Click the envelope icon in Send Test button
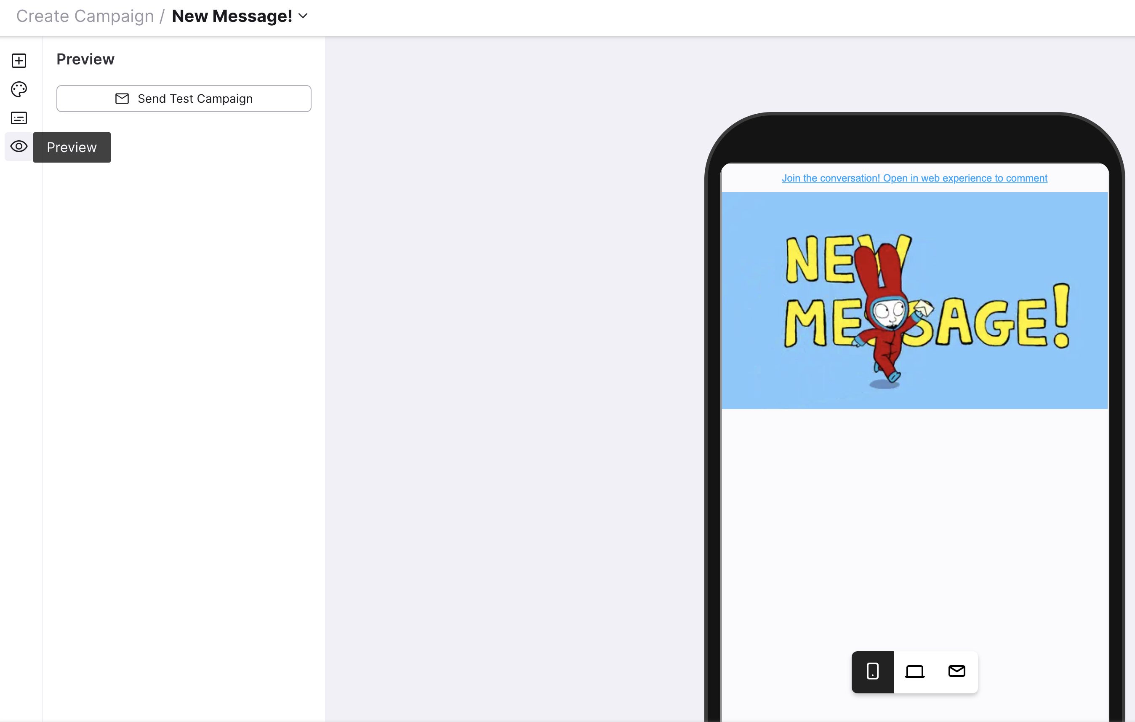Screen dimensions: 1135x722 [122, 99]
